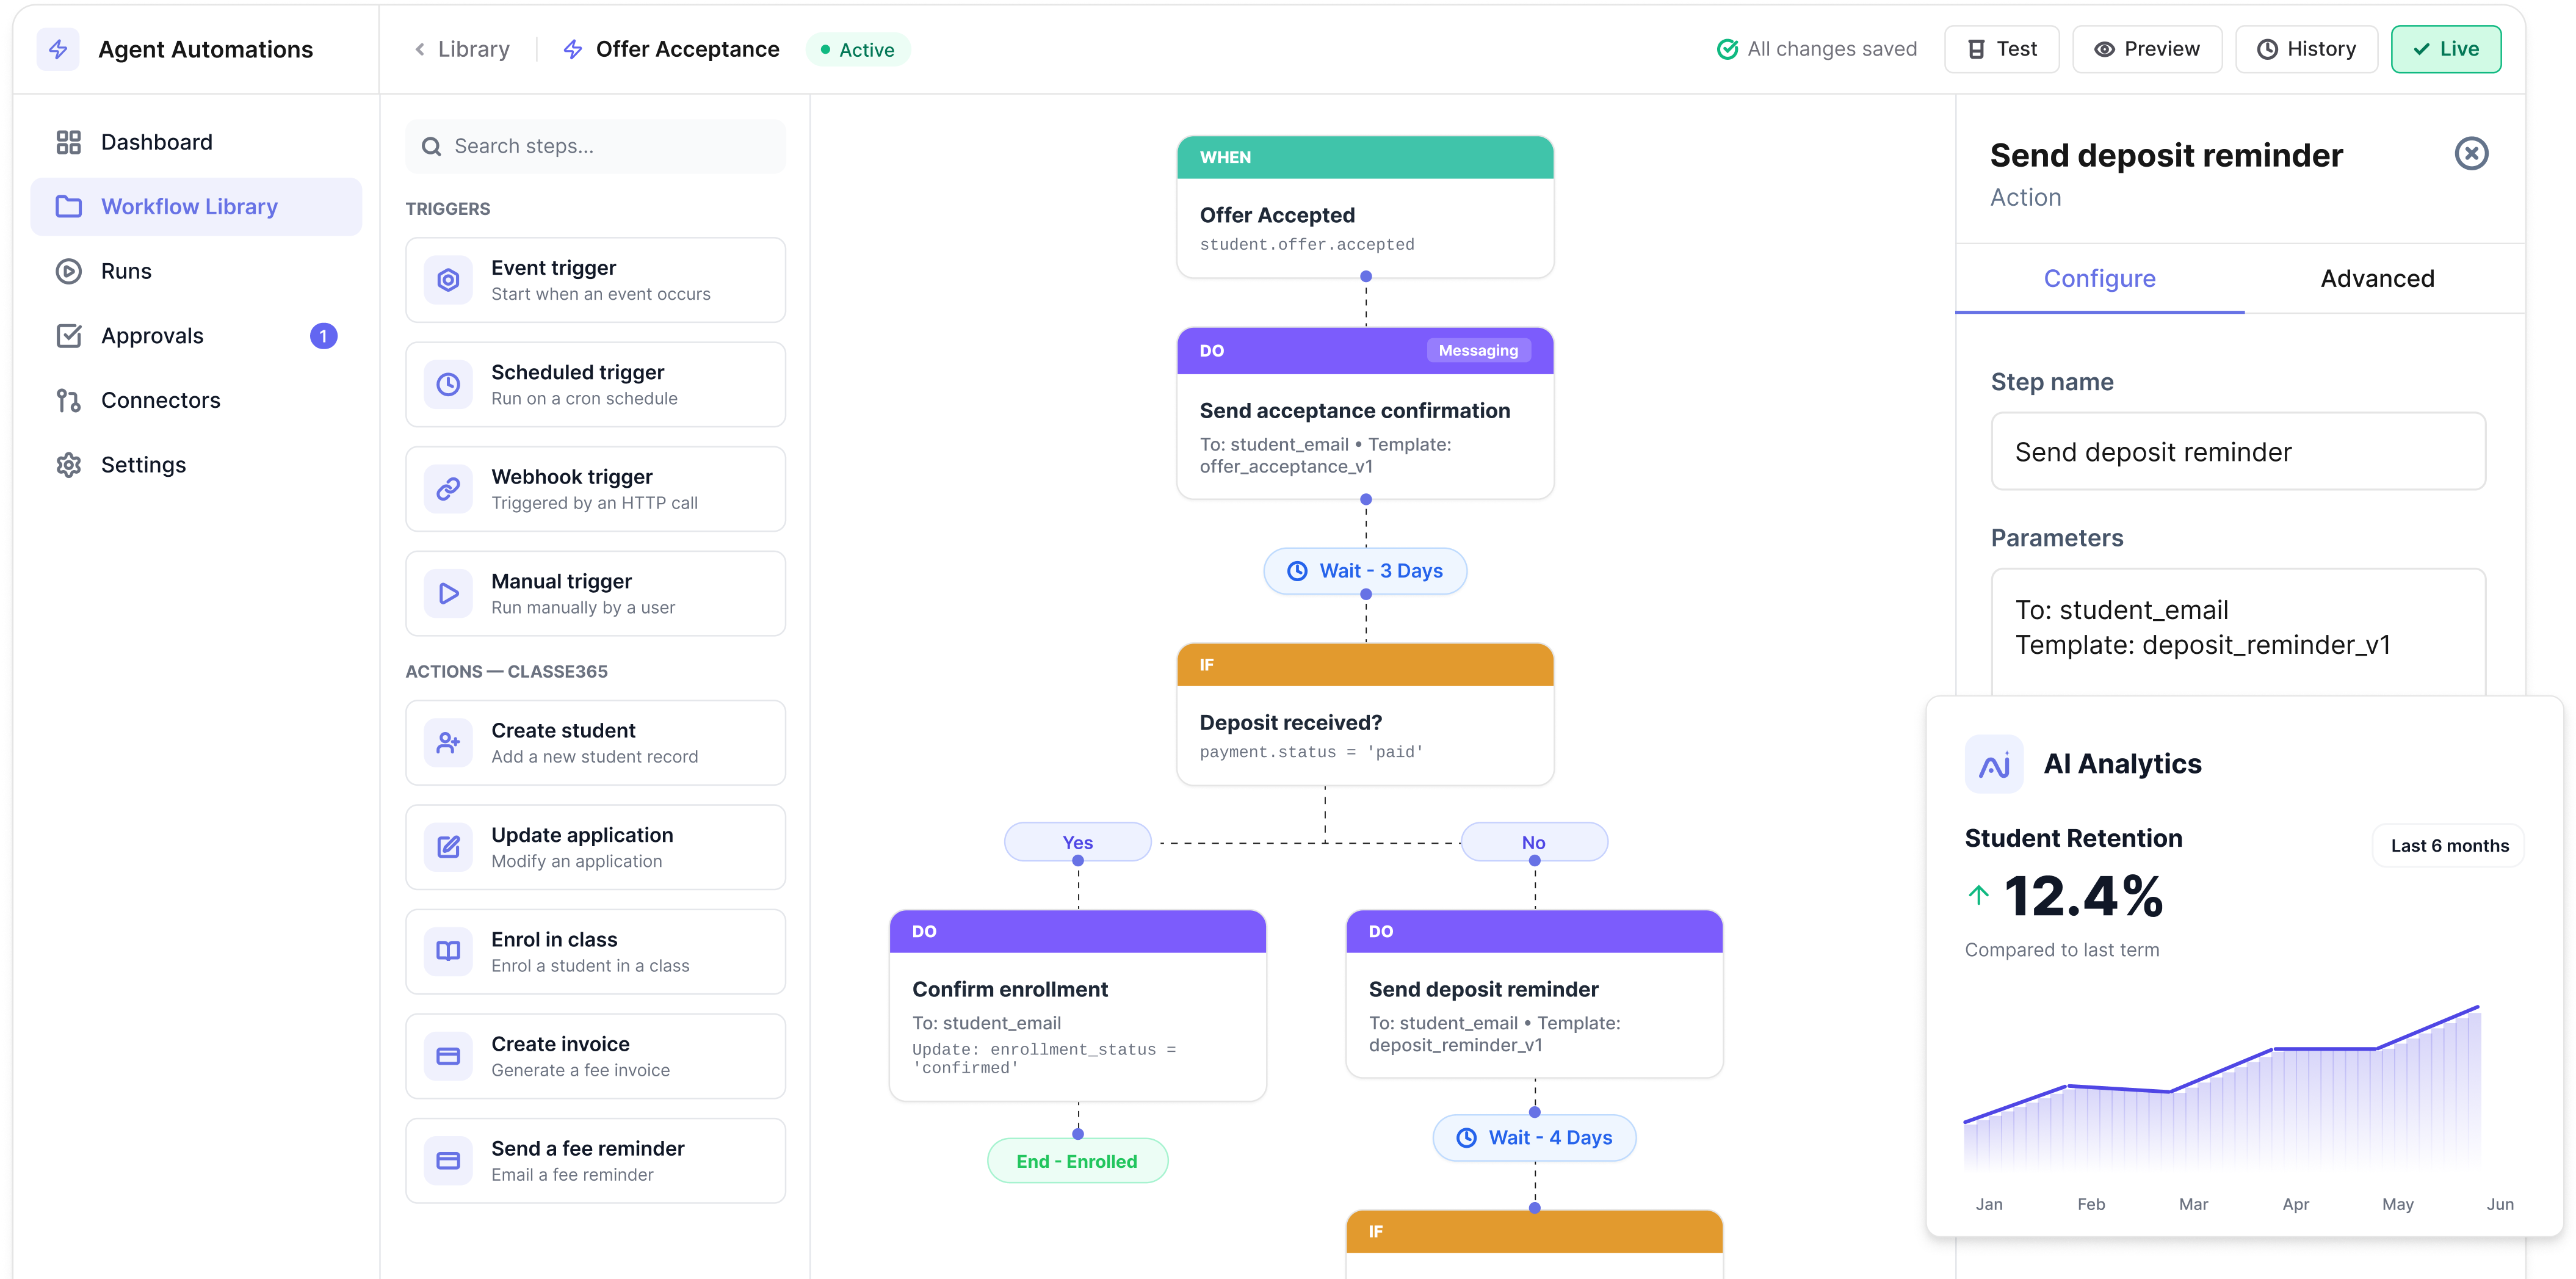
Task: Select the Manual trigger play icon
Action: click(448, 593)
